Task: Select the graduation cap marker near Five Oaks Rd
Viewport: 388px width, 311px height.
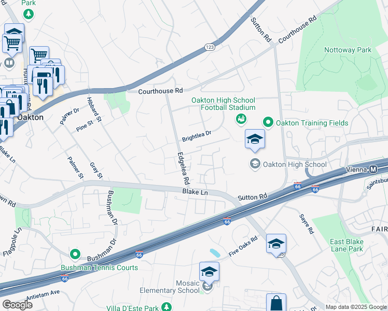Action: [x=276, y=245]
